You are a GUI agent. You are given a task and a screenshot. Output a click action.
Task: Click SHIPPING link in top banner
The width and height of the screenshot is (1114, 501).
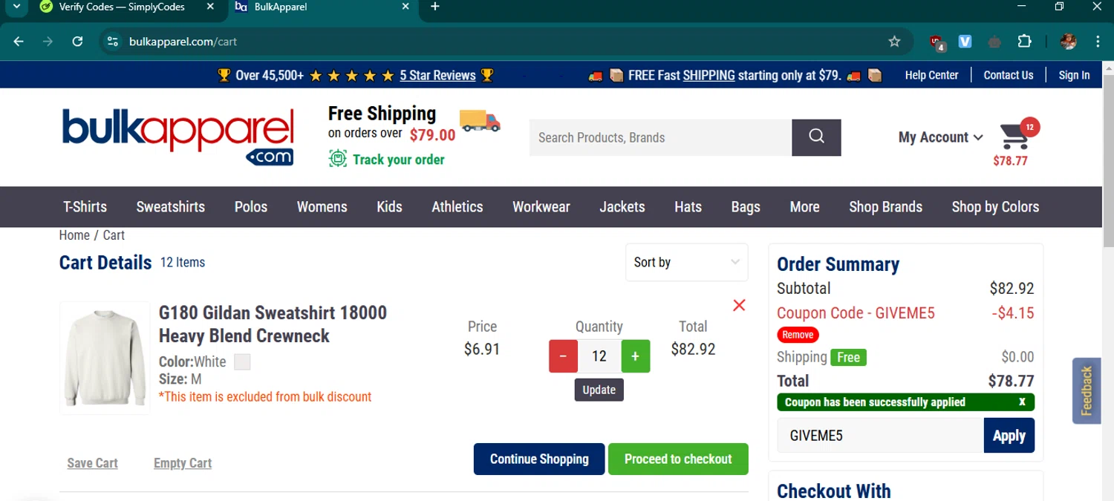coord(709,75)
